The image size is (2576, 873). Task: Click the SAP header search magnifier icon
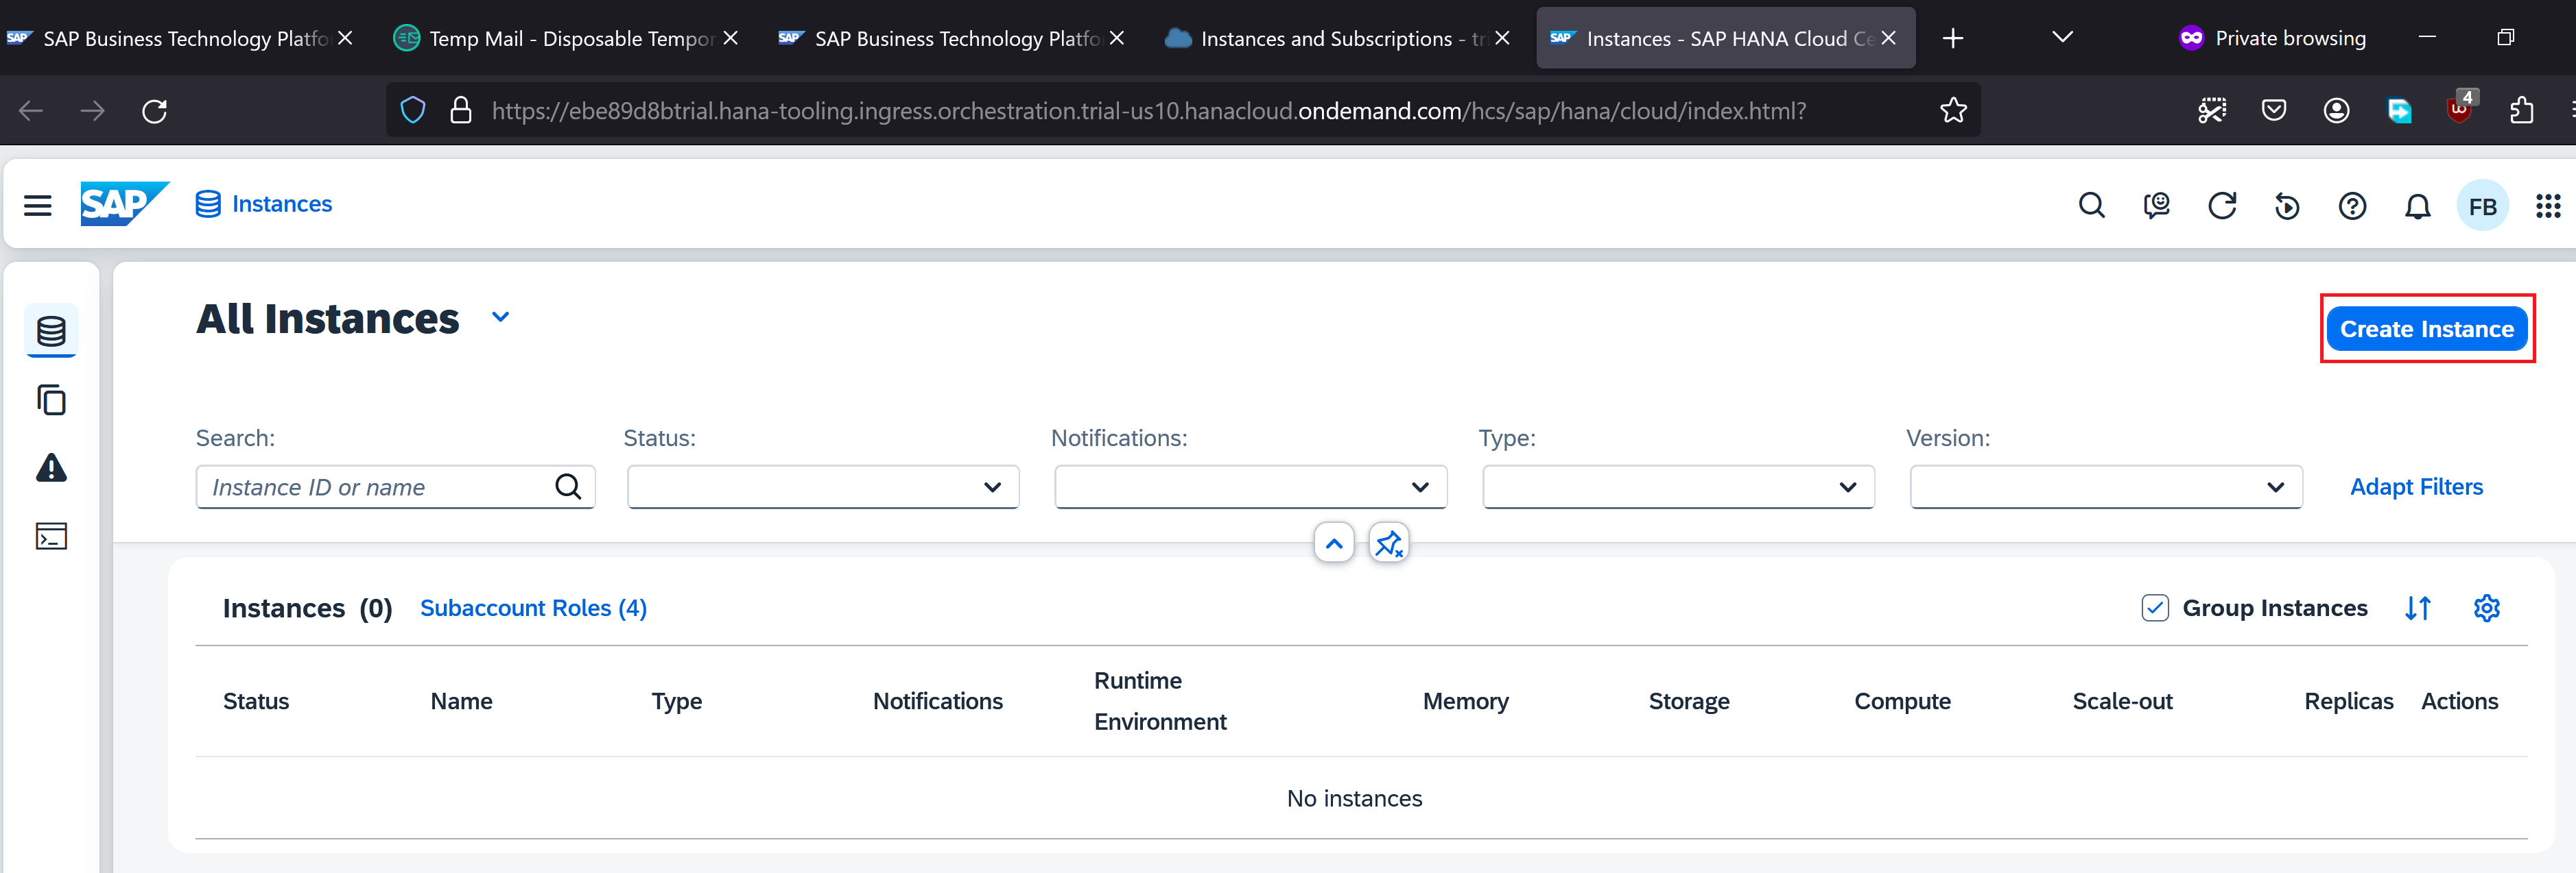(2091, 206)
